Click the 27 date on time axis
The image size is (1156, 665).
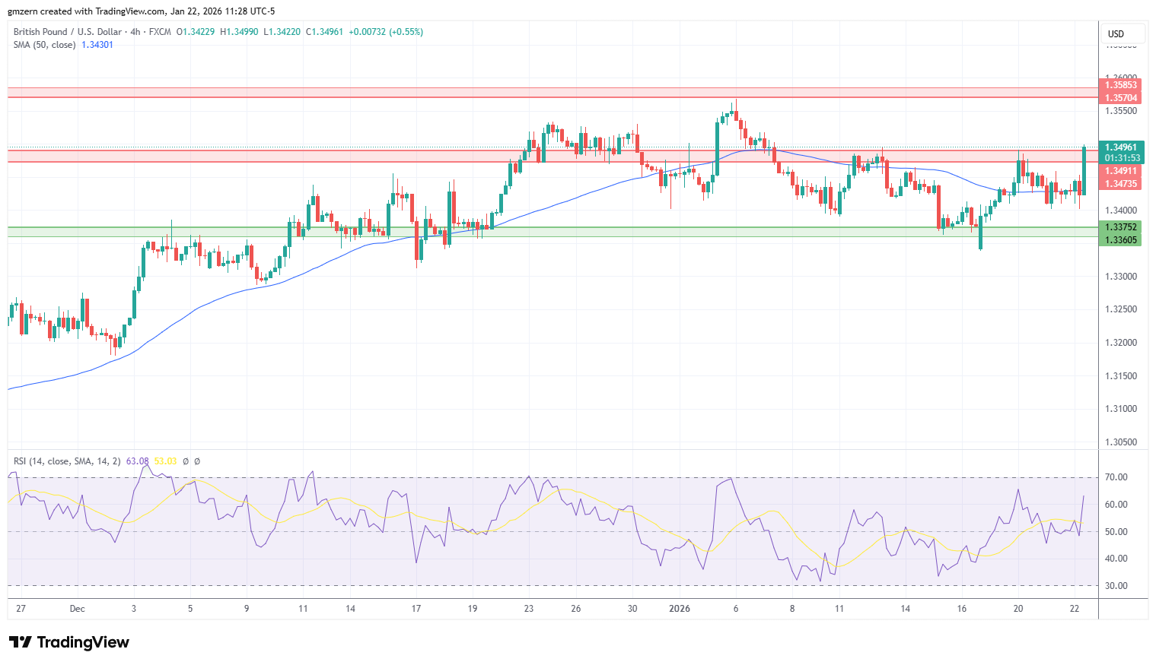click(21, 609)
